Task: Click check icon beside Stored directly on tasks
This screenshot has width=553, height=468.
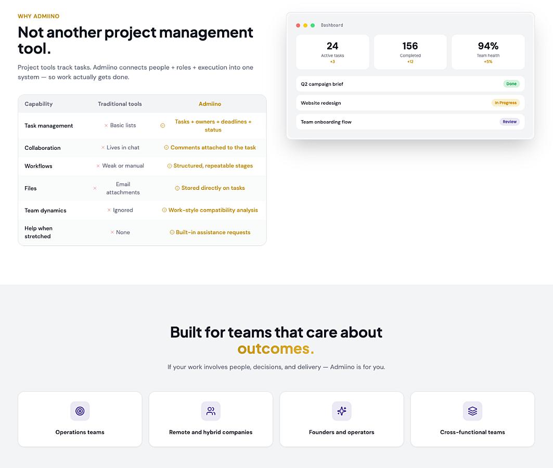Action: 177,188
